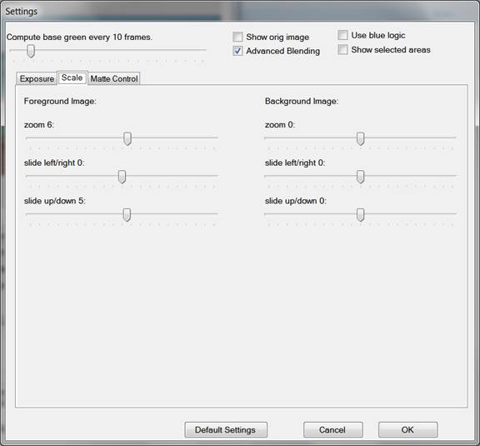Enable the Show orig image checkbox
480x446 pixels.
(x=237, y=37)
